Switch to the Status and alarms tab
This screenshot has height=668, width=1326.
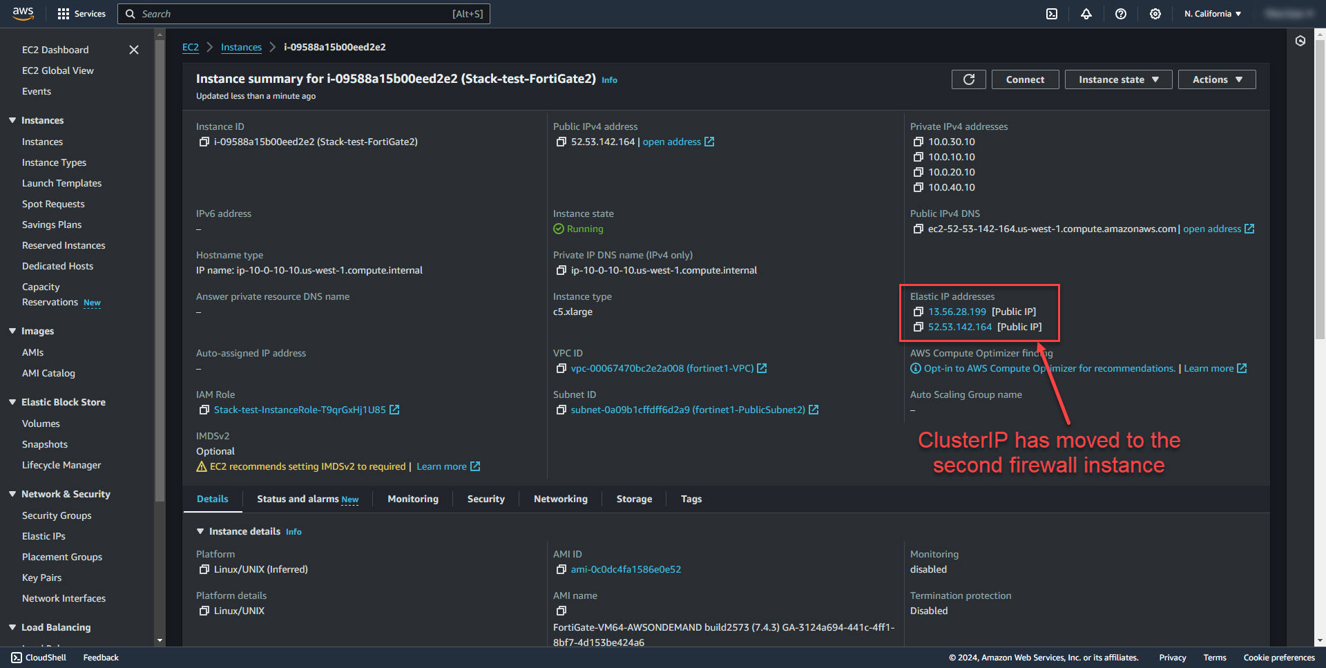[x=307, y=499]
